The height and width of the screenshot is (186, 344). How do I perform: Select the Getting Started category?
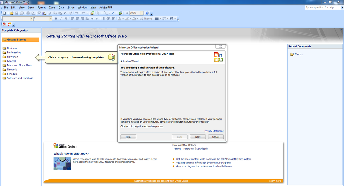tap(20, 40)
